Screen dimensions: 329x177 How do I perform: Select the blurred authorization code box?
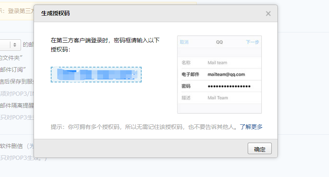[x=96, y=74]
